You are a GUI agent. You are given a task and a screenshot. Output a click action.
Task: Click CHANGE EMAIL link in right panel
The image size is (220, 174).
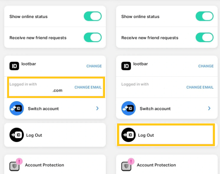click(x=200, y=87)
